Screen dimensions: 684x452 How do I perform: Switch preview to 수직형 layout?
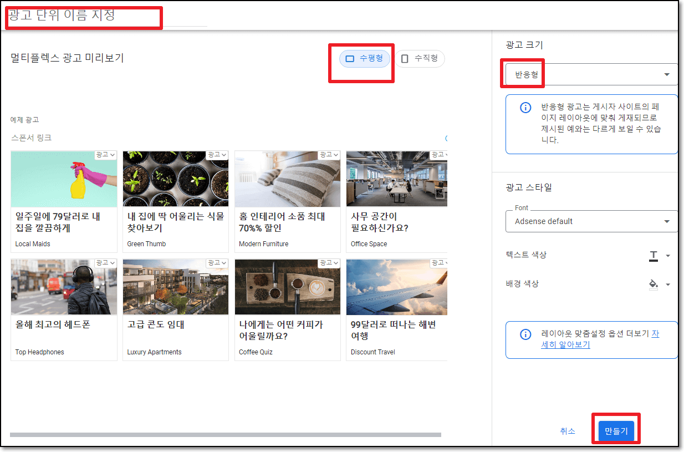420,59
